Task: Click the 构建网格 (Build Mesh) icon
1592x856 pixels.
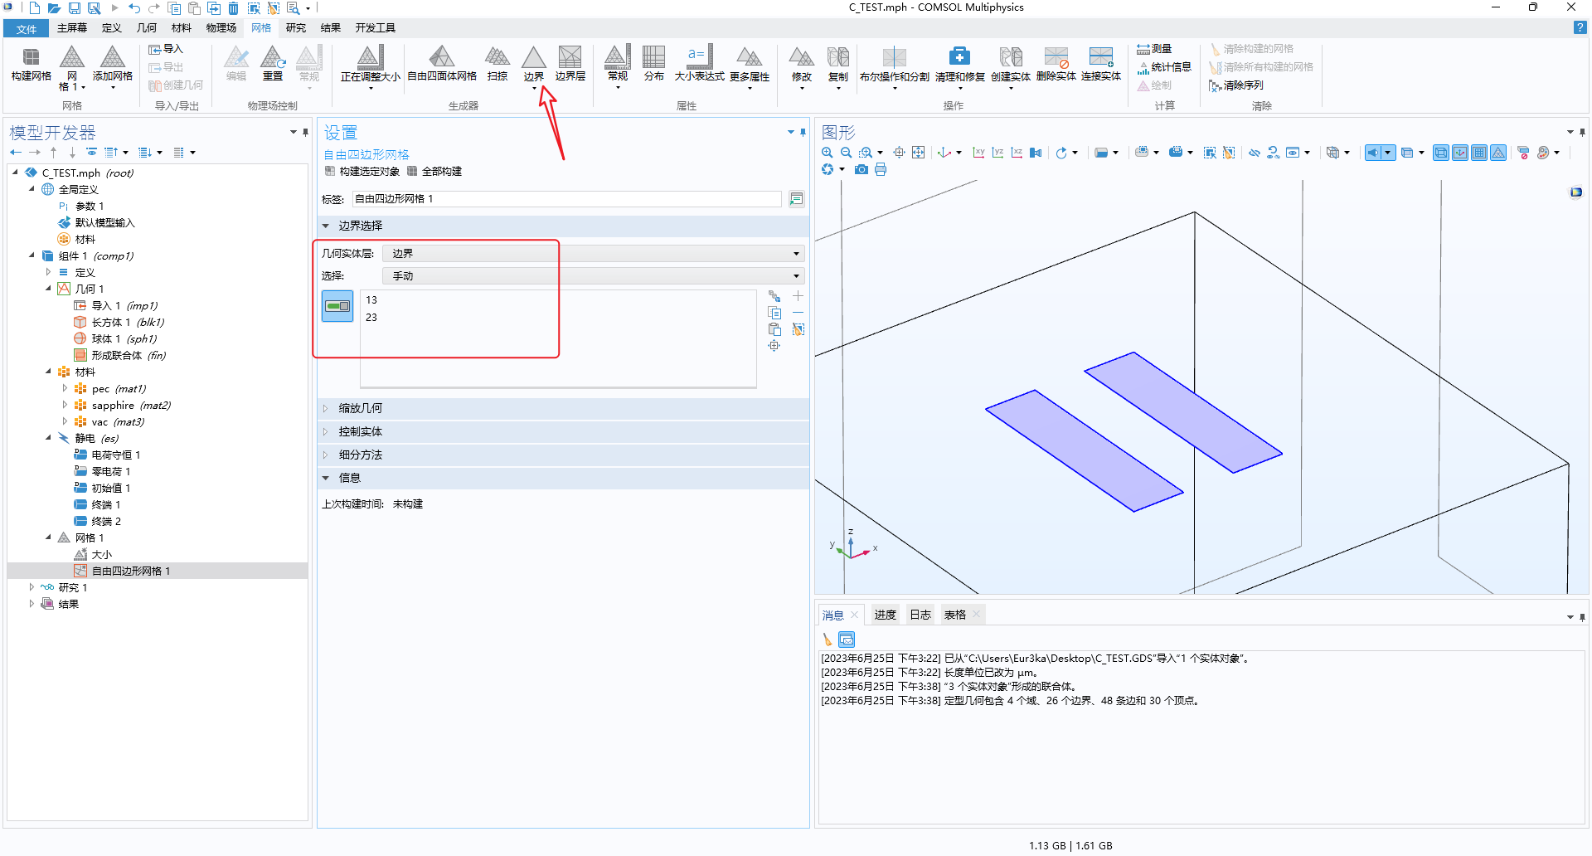Action: tap(31, 63)
